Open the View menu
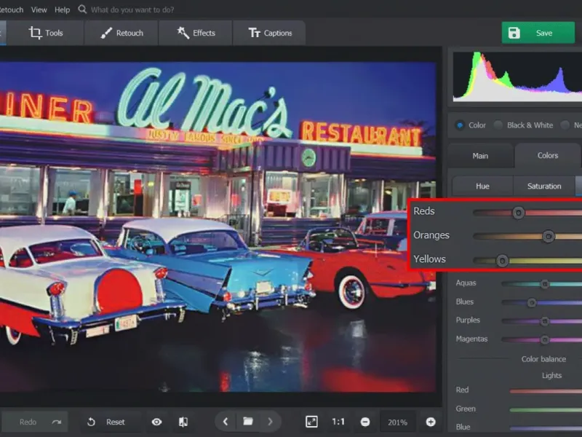 (39, 9)
